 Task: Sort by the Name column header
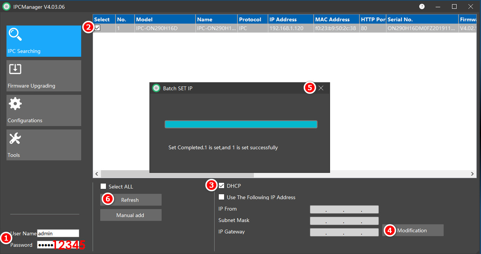216,19
